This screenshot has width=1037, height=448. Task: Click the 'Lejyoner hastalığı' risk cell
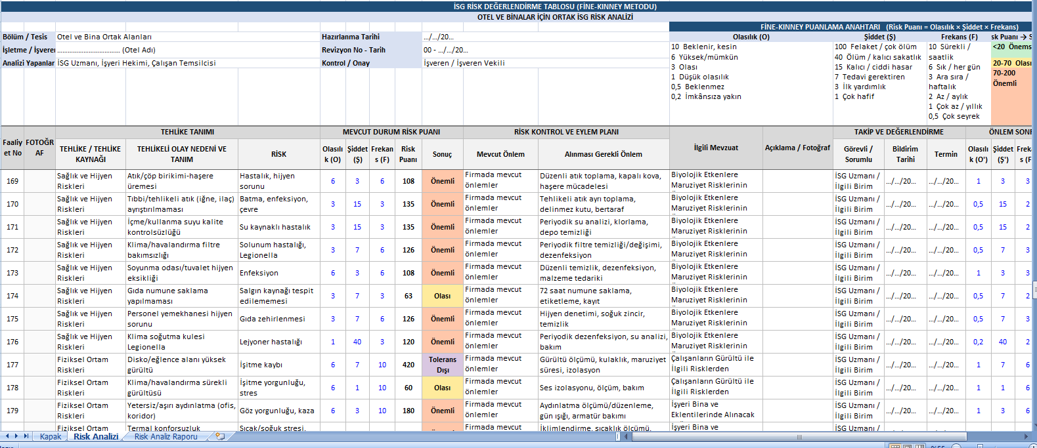[278, 342]
